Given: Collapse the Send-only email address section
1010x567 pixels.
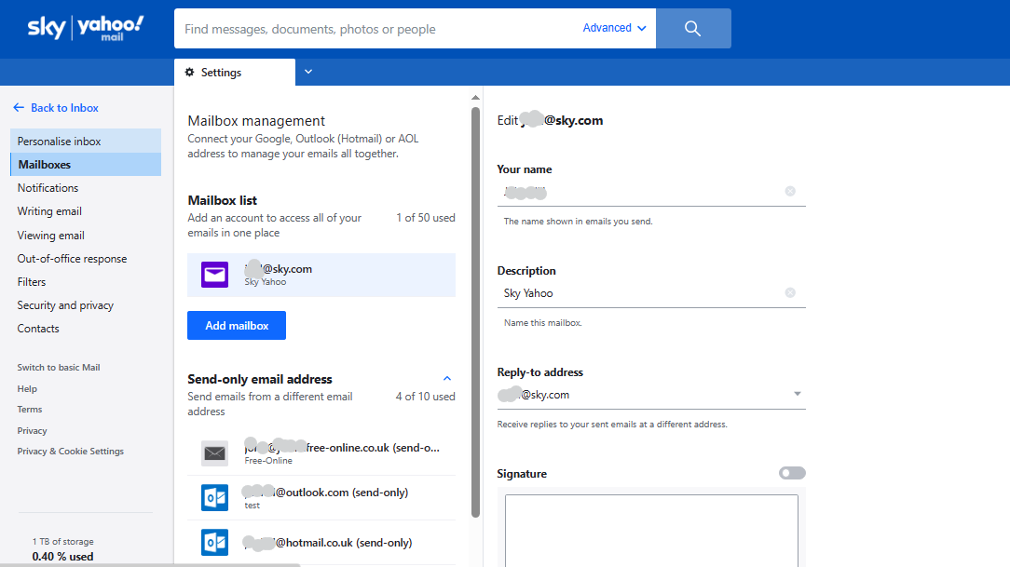Looking at the screenshot, I should (447, 378).
